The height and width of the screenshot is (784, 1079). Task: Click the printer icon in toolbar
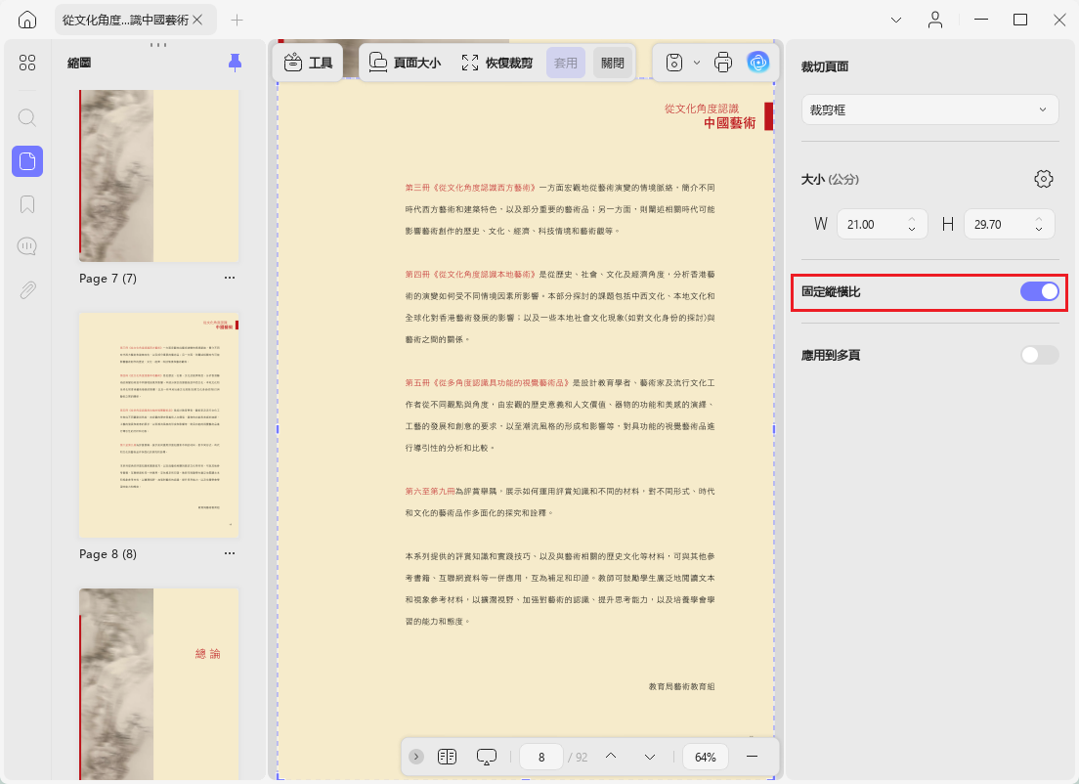click(x=722, y=63)
